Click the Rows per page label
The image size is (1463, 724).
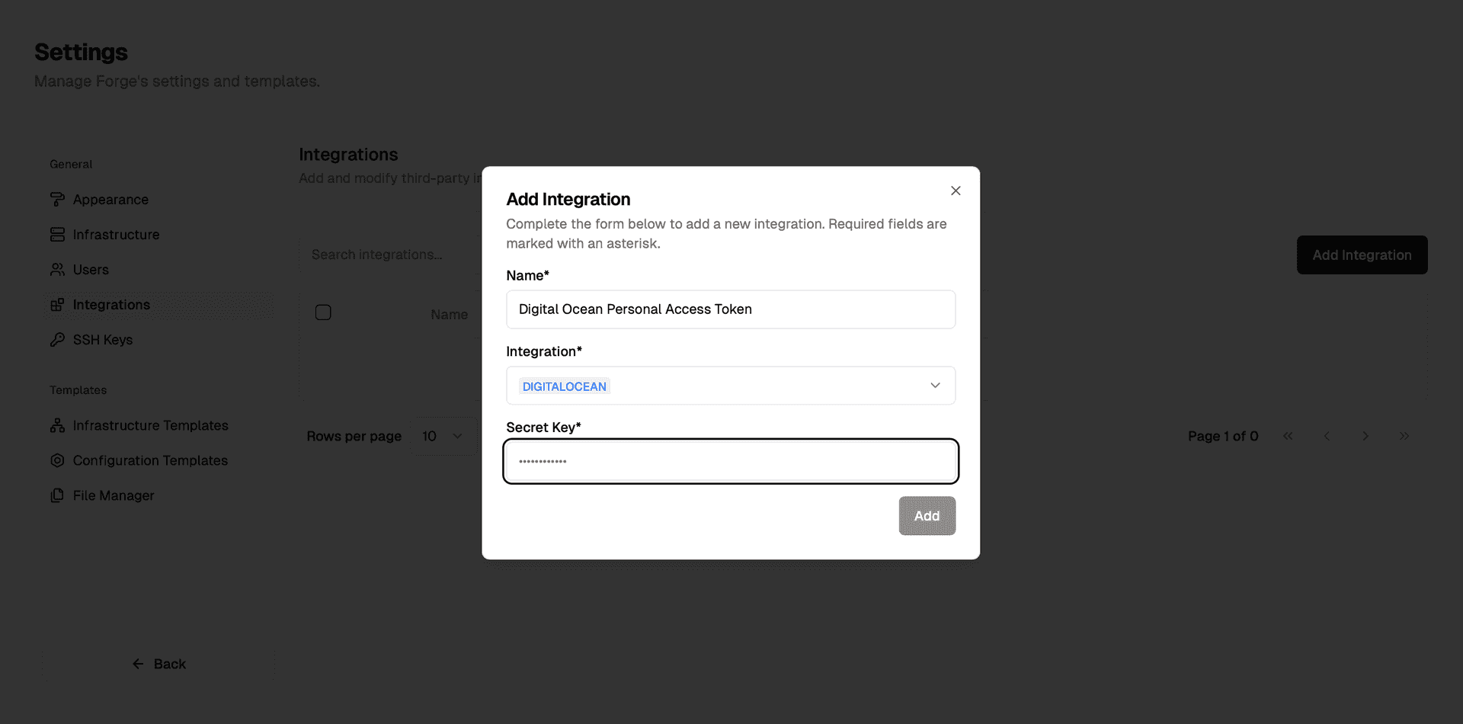tap(354, 436)
